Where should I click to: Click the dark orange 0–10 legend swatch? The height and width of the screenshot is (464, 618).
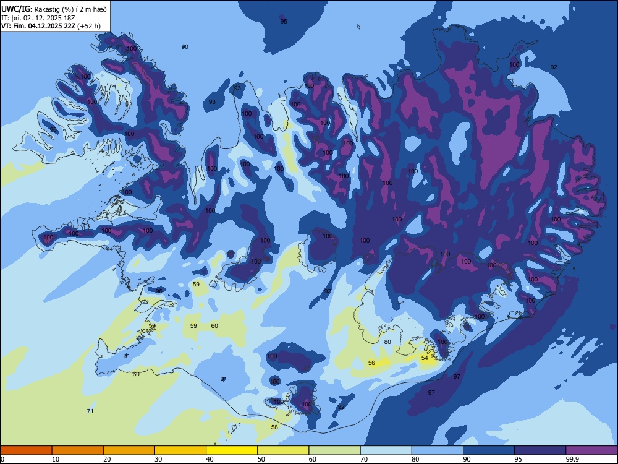(x=26, y=450)
